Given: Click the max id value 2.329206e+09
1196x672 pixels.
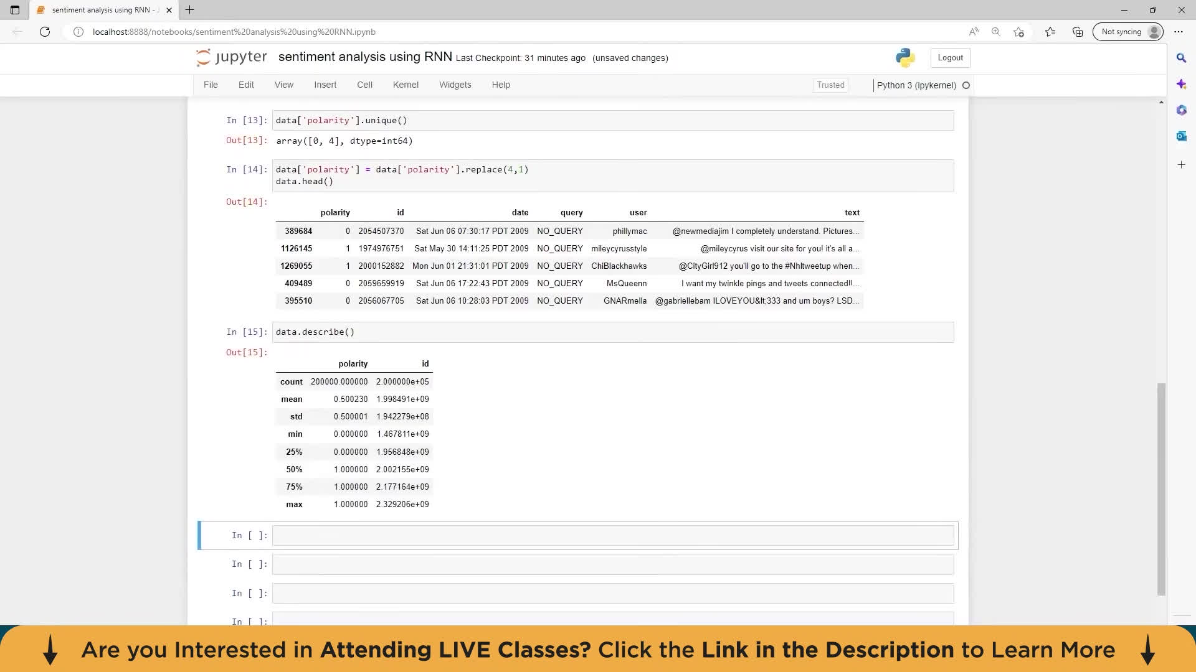Looking at the screenshot, I should coord(402,505).
